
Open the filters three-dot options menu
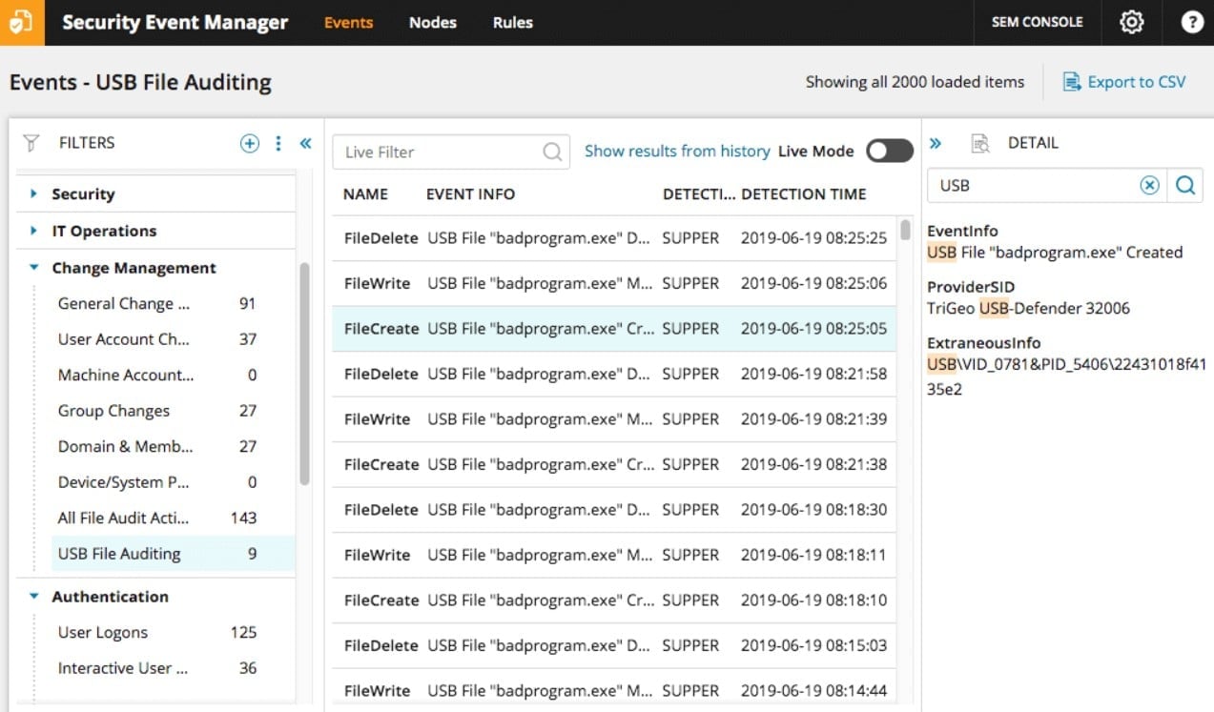pos(278,143)
